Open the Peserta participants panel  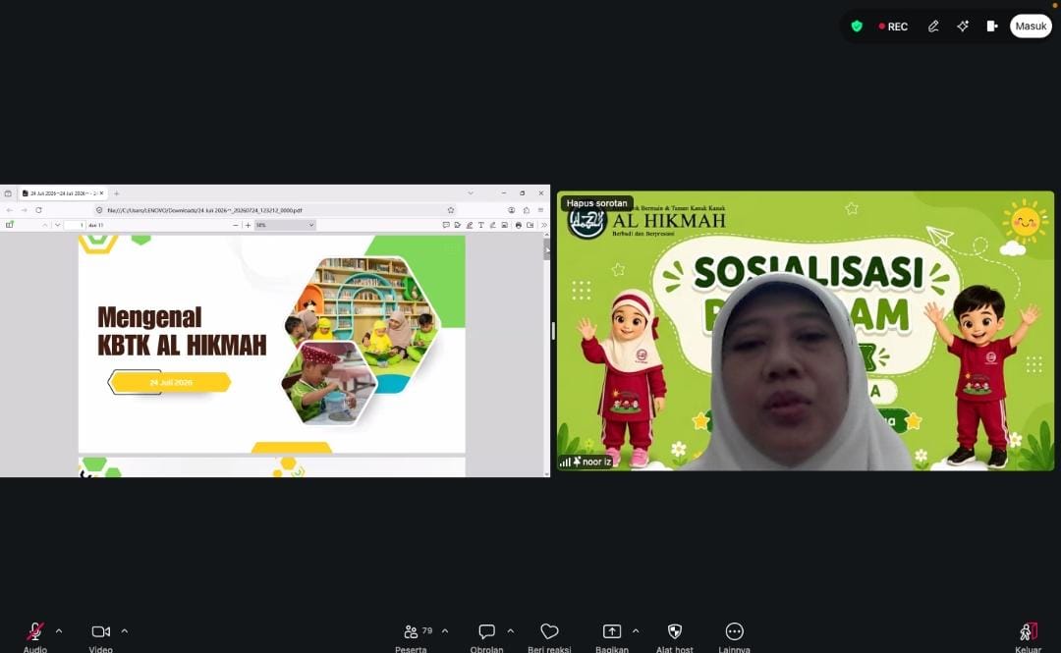[x=412, y=636]
